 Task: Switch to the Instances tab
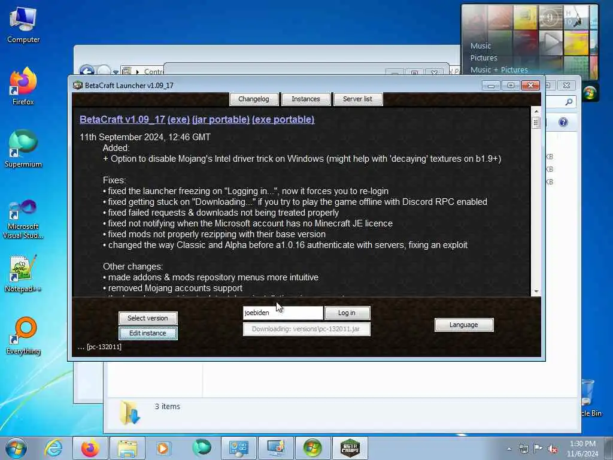click(306, 99)
